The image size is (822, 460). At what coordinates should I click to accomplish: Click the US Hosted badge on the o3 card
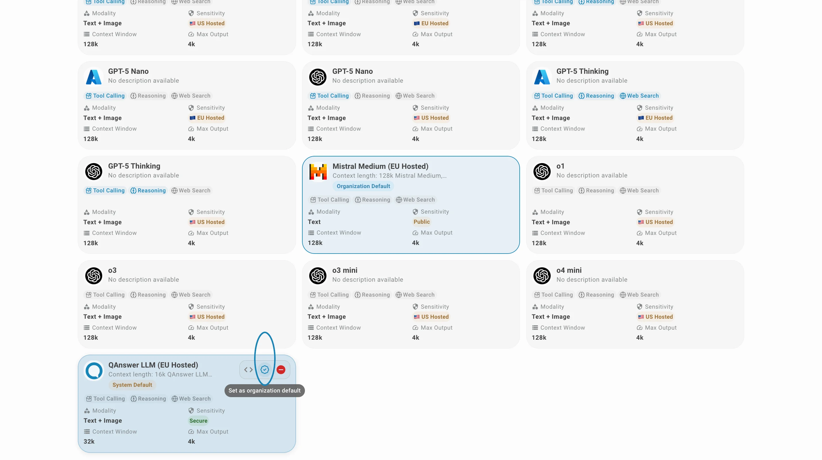(x=207, y=317)
